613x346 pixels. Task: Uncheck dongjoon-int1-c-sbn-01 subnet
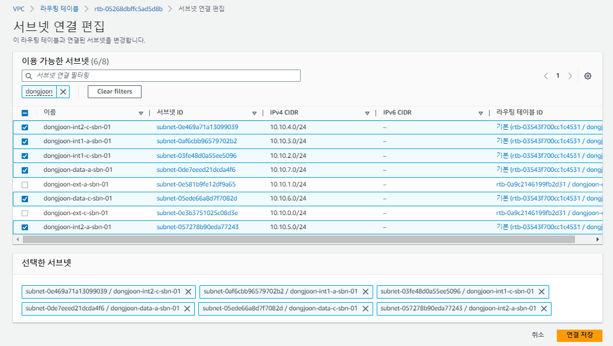click(25, 156)
